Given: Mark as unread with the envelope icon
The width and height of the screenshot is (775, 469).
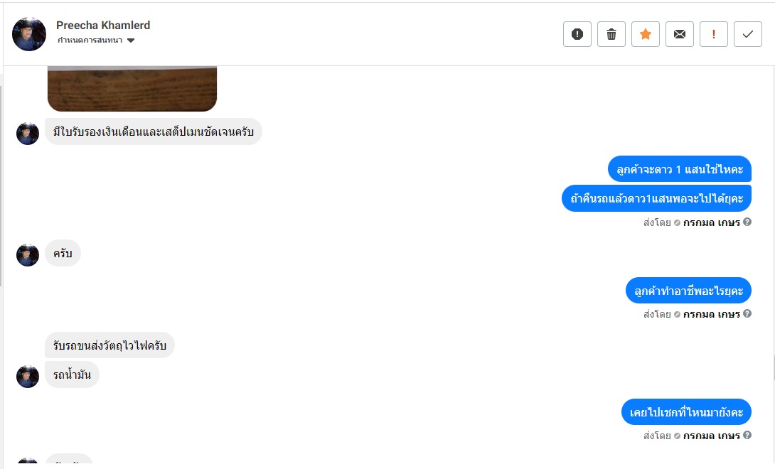Looking at the screenshot, I should (680, 34).
